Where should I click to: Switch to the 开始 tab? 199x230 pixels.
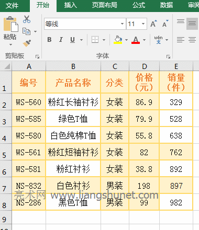click(x=43, y=5)
